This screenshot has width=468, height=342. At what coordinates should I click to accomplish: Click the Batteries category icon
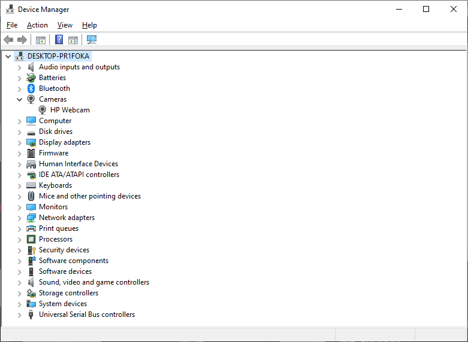coord(31,78)
